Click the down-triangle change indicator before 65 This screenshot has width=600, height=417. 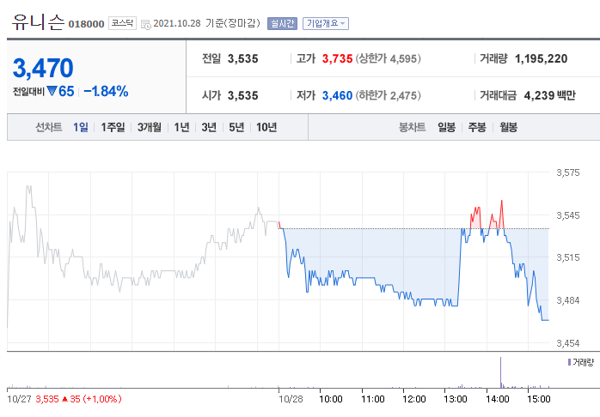coord(52,91)
